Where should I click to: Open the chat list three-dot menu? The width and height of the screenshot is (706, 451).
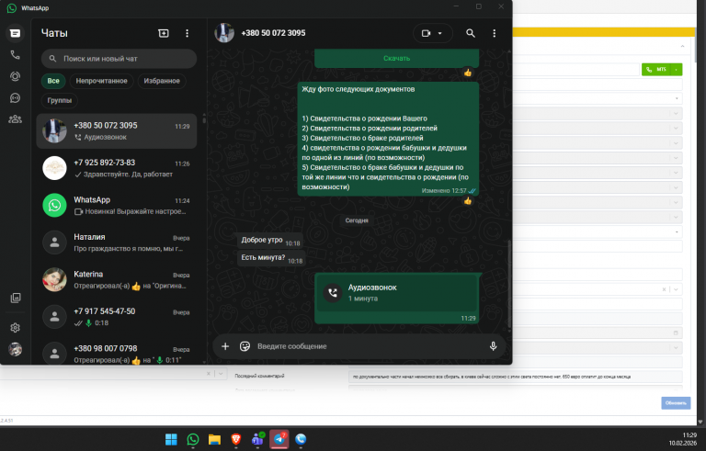(x=187, y=33)
